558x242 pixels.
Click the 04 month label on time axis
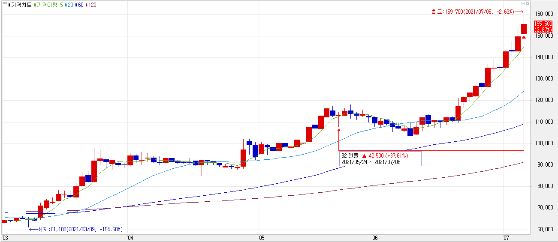click(x=130, y=238)
